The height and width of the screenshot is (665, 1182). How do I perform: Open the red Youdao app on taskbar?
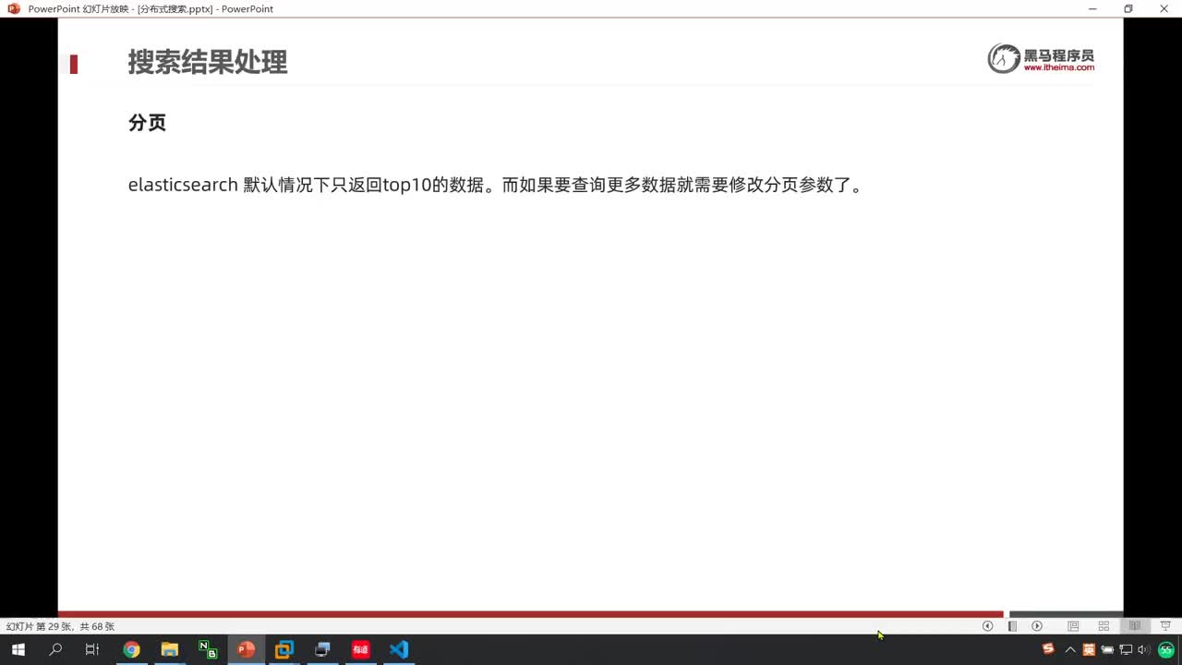pyautogui.click(x=360, y=649)
